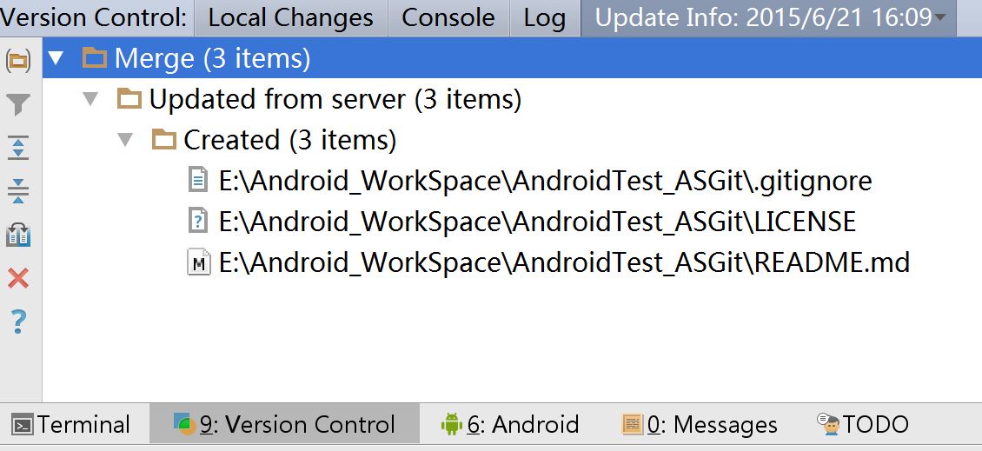Viewport: 982px width, 451px height.
Task: Switch to the Local Changes tab
Action: coord(290,17)
